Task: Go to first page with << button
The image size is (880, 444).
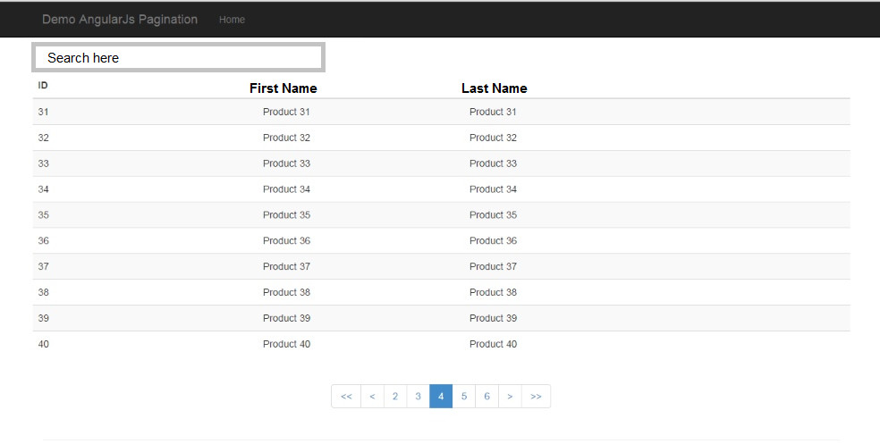Action: click(346, 397)
